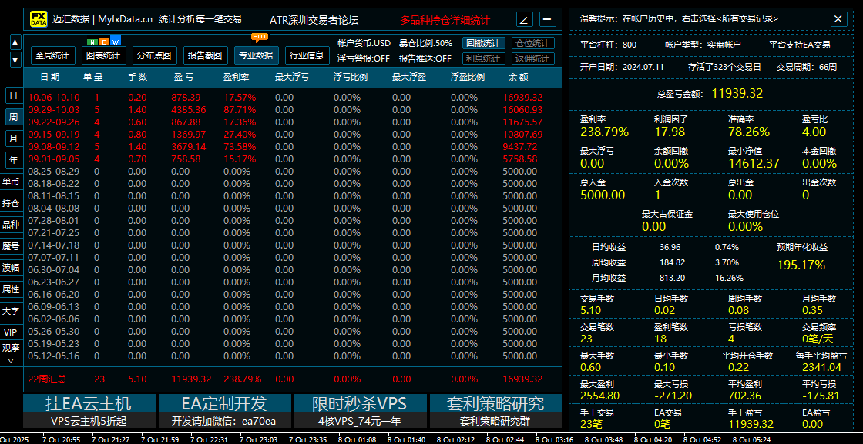
Task: Click 最大浮亏 column header
Action: pos(292,78)
